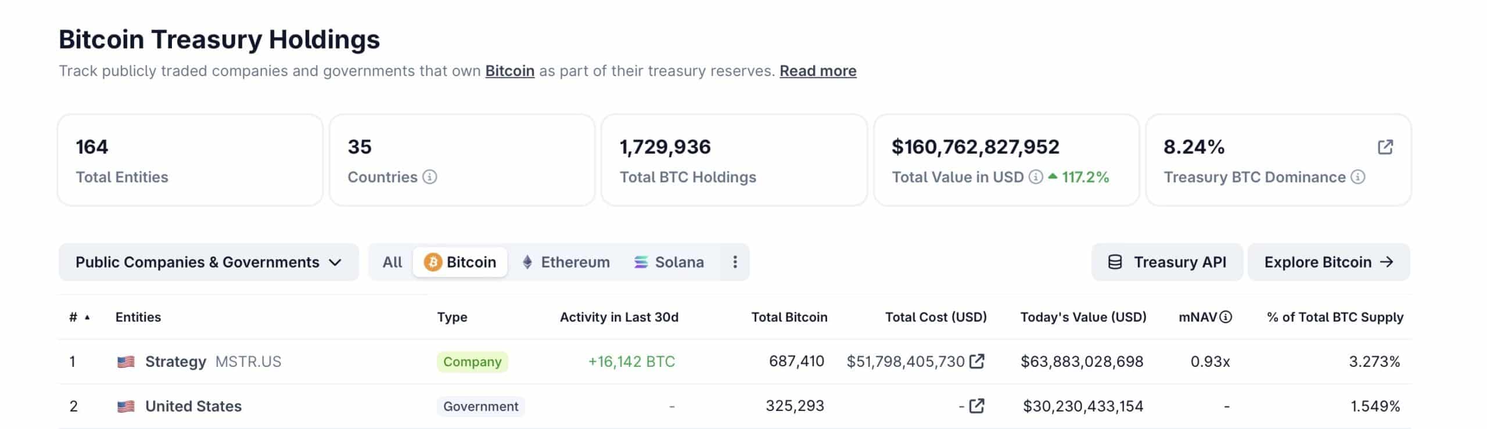Open Strategy total cost external link icon

point(977,361)
